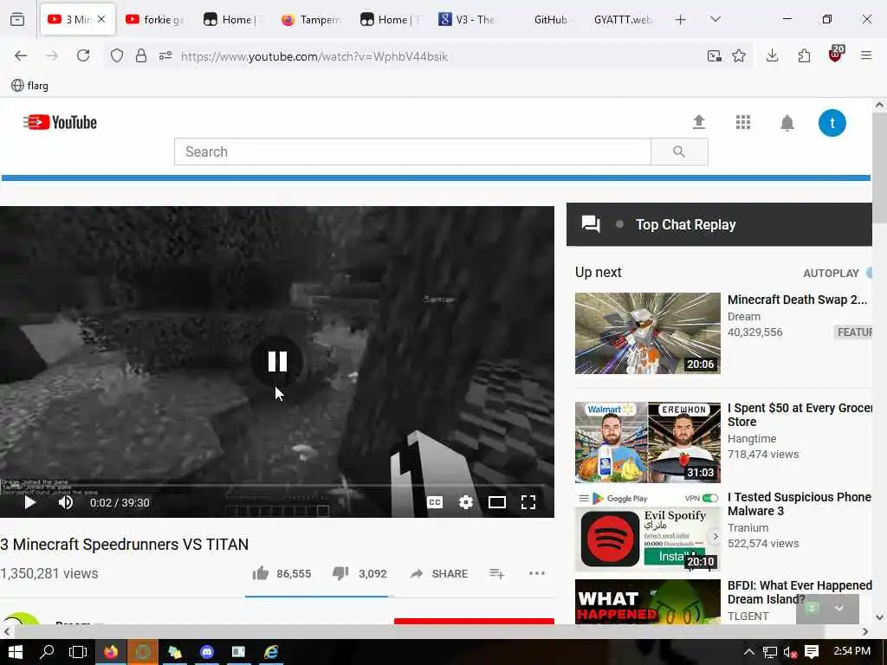Open BFDI: What Ever Happened video title
Image resolution: width=887 pixels, height=665 pixels.
(800, 592)
